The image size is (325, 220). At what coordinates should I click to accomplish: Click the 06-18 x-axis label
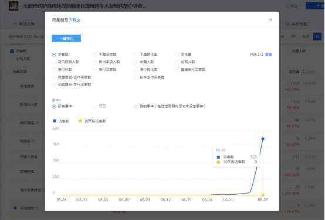click(x=207, y=200)
